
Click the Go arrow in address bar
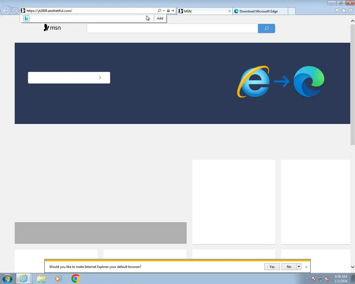click(173, 11)
